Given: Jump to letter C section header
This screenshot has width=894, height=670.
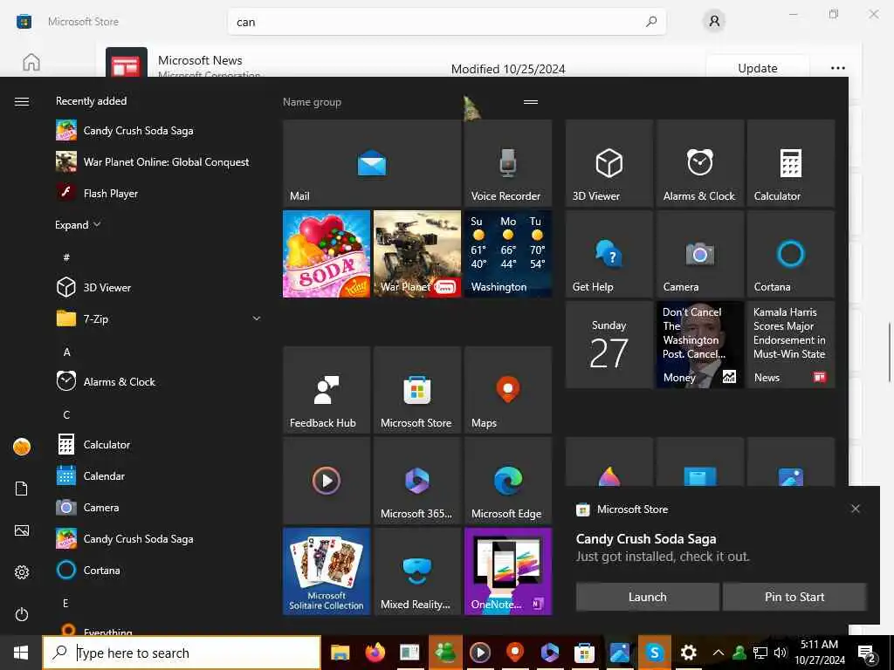Looking at the screenshot, I should (x=66, y=414).
